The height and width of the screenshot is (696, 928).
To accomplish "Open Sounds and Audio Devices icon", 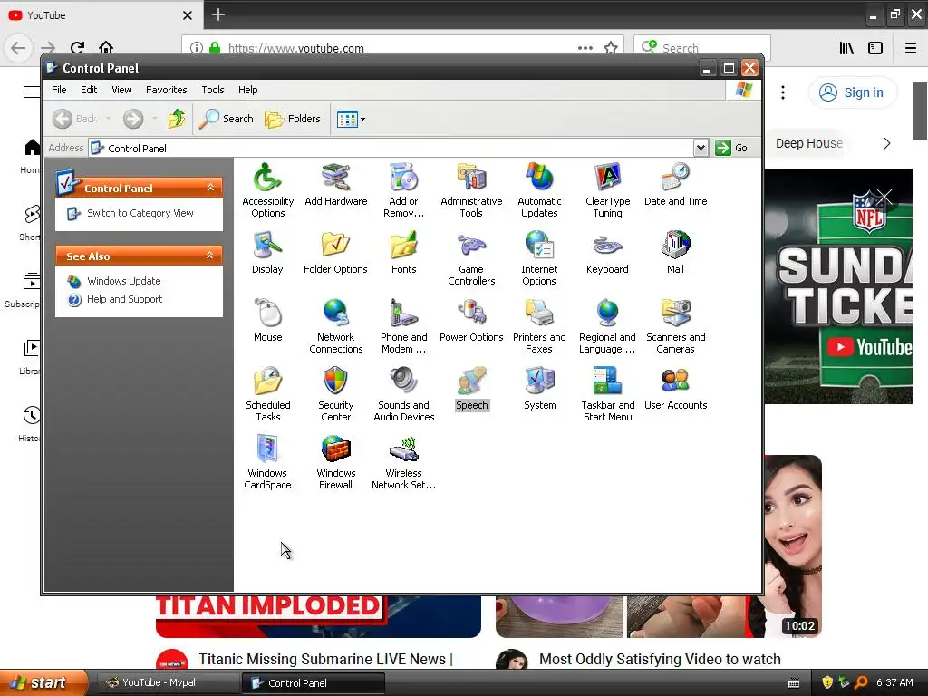I will 403,394.
